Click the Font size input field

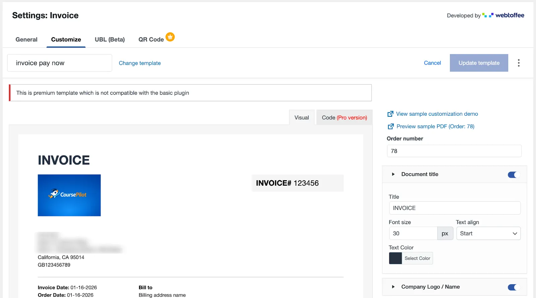tap(413, 233)
